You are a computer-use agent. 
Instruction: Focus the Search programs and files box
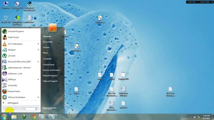pyautogui.click(x=21, y=109)
